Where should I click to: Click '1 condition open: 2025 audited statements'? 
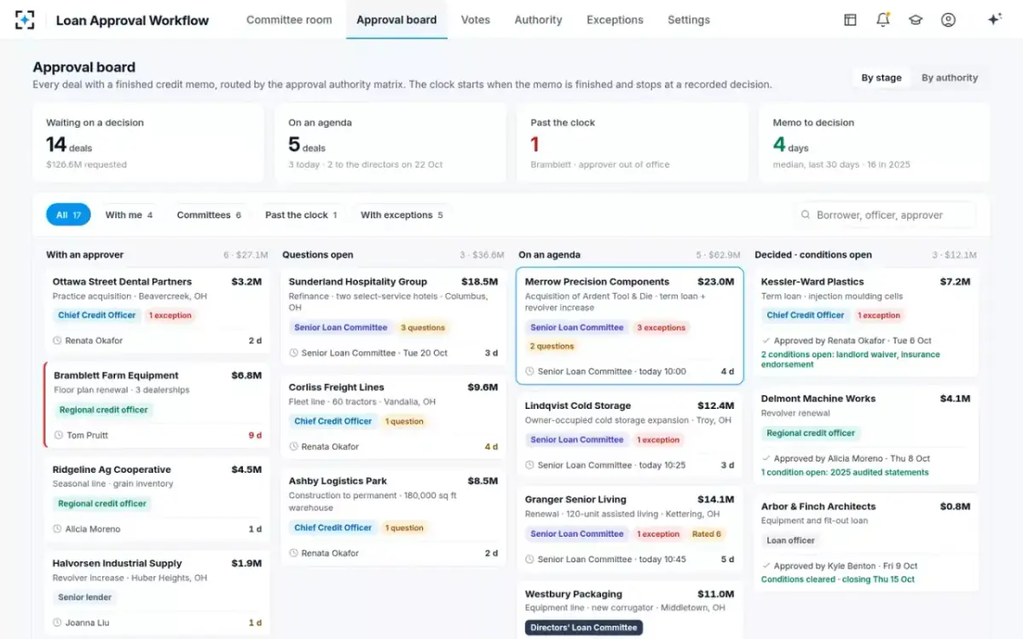pos(845,472)
